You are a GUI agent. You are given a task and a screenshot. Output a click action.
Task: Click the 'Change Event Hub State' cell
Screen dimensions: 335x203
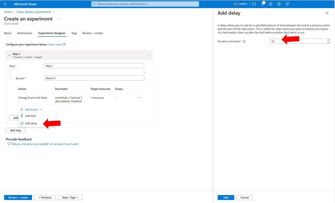click(33, 98)
